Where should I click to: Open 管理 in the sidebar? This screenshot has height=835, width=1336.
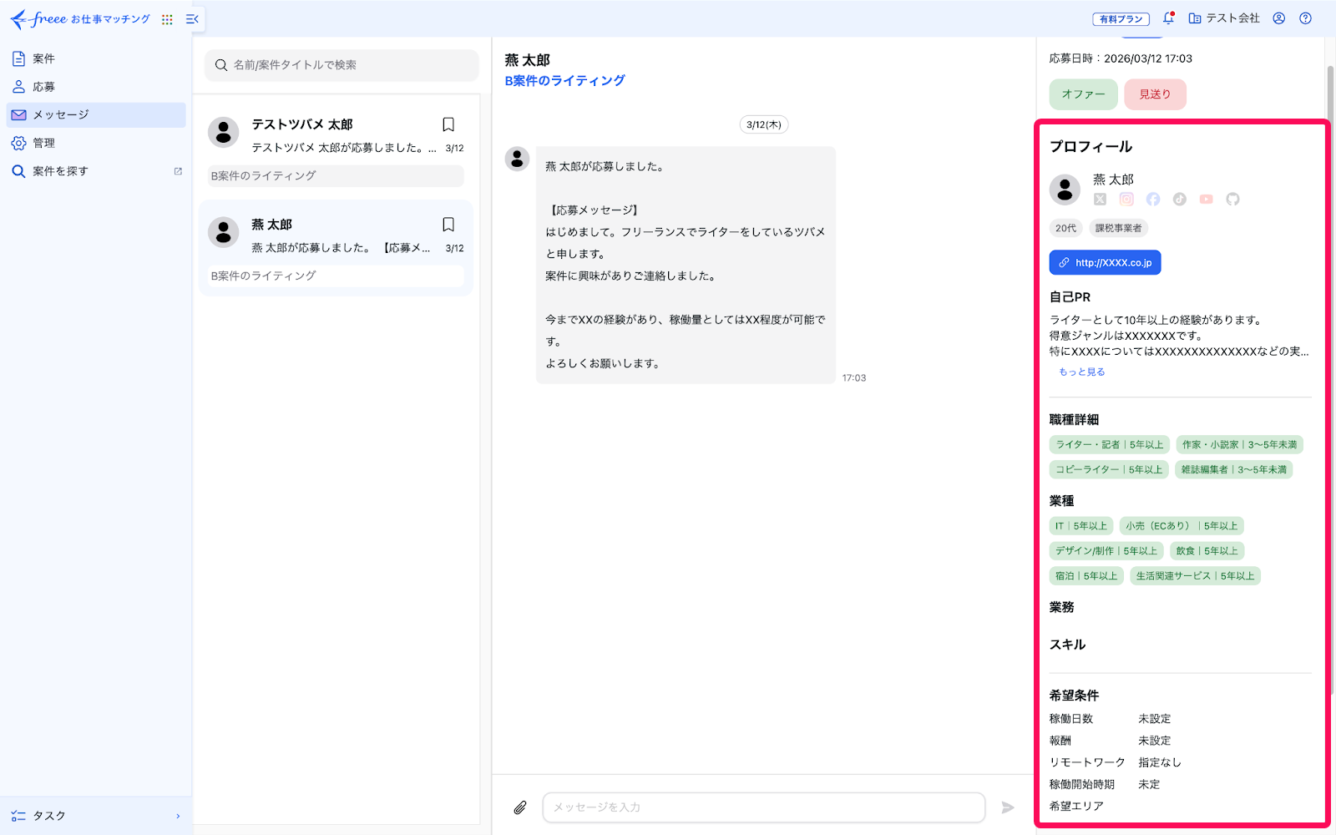tap(96, 144)
